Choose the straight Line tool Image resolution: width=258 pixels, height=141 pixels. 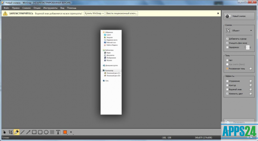(x=22, y=132)
